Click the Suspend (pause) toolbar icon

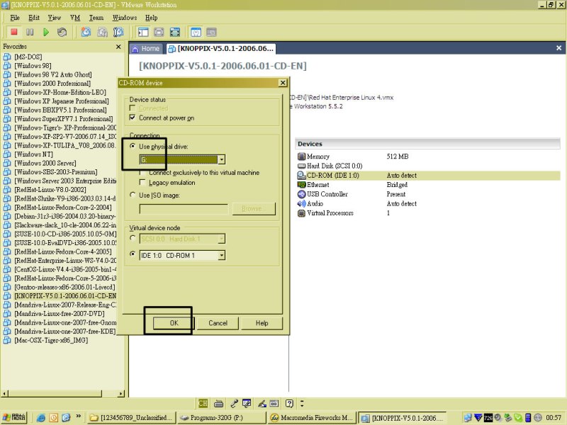(30, 32)
